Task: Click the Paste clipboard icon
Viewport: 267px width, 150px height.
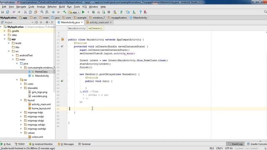Action: pyautogui.click(x=35, y=12)
